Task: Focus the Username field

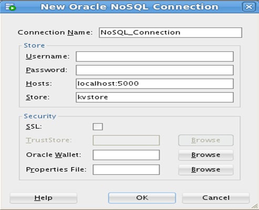Action: pos(154,56)
